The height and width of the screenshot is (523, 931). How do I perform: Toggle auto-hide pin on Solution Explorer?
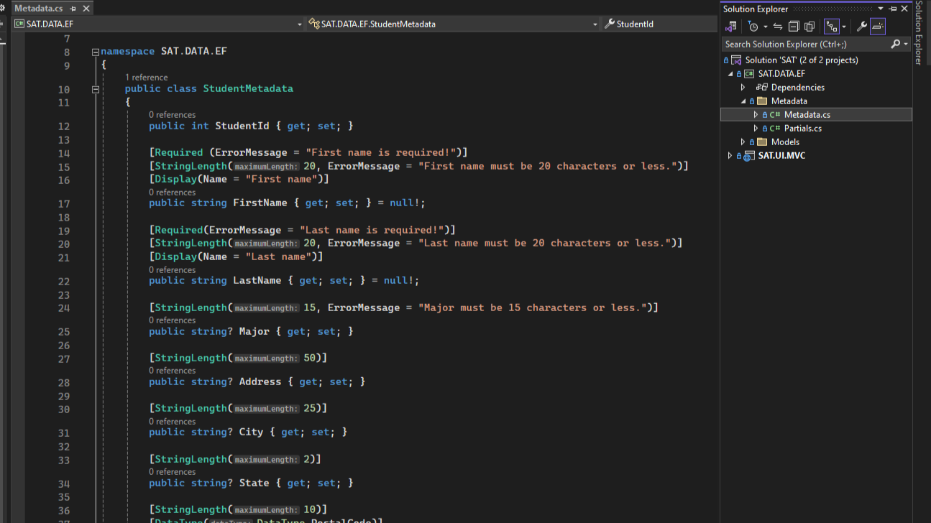893,9
